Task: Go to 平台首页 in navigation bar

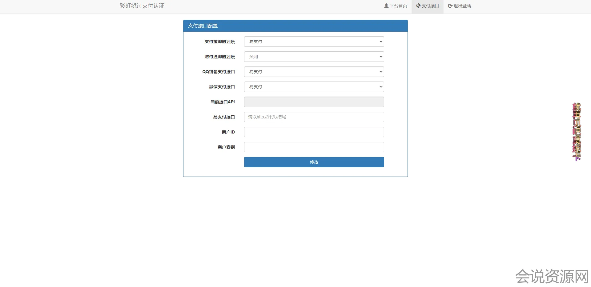Action: pos(398,6)
